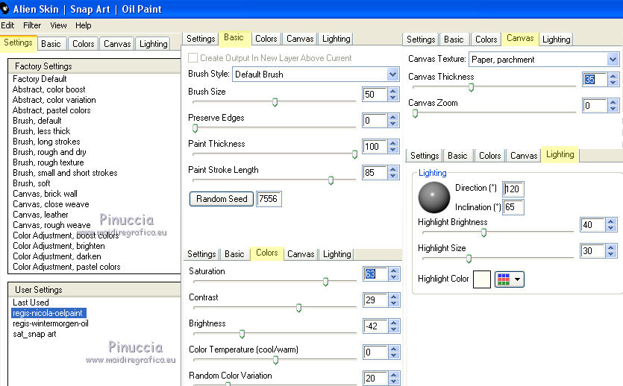Click the Paint Stroke Length stepper arrows

pos(393,173)
